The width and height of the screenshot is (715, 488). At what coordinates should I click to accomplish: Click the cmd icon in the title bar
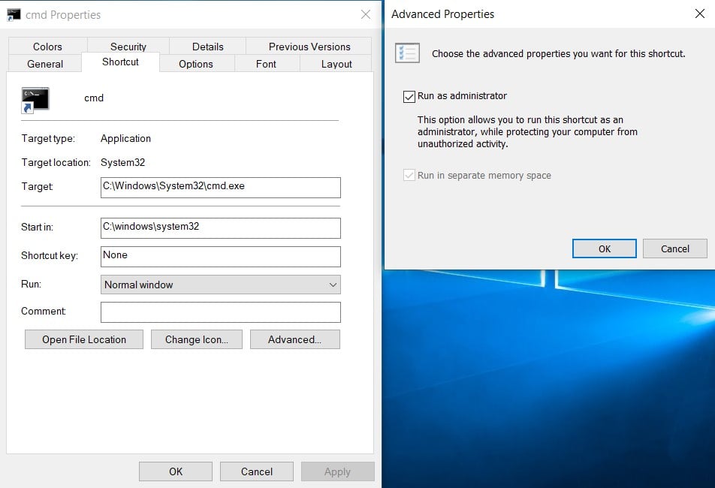point(14,14)
